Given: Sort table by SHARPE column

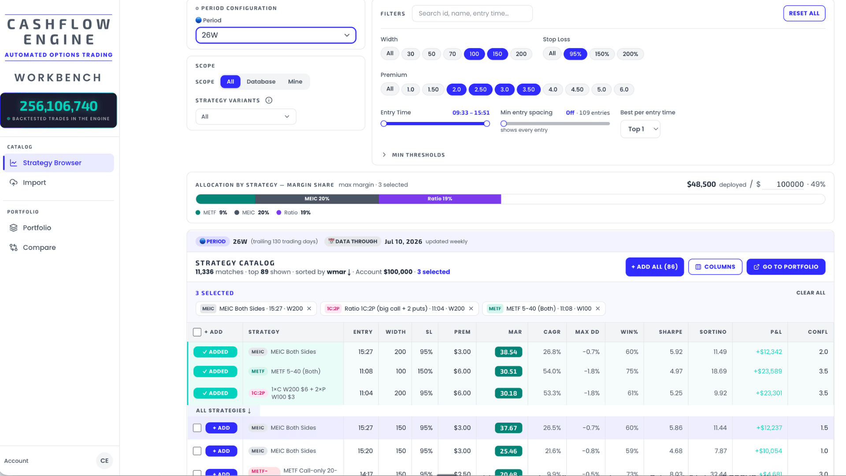Looking at the screenshot, I should [670, 332].
